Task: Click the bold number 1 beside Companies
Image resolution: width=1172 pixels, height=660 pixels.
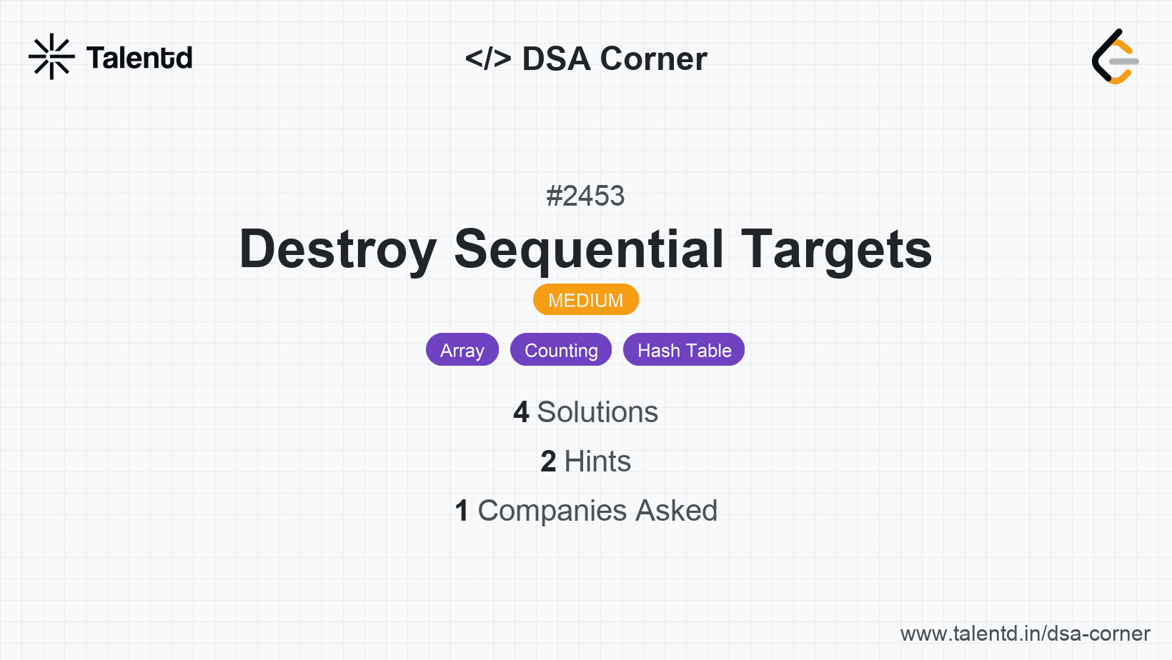Action: 462,511
